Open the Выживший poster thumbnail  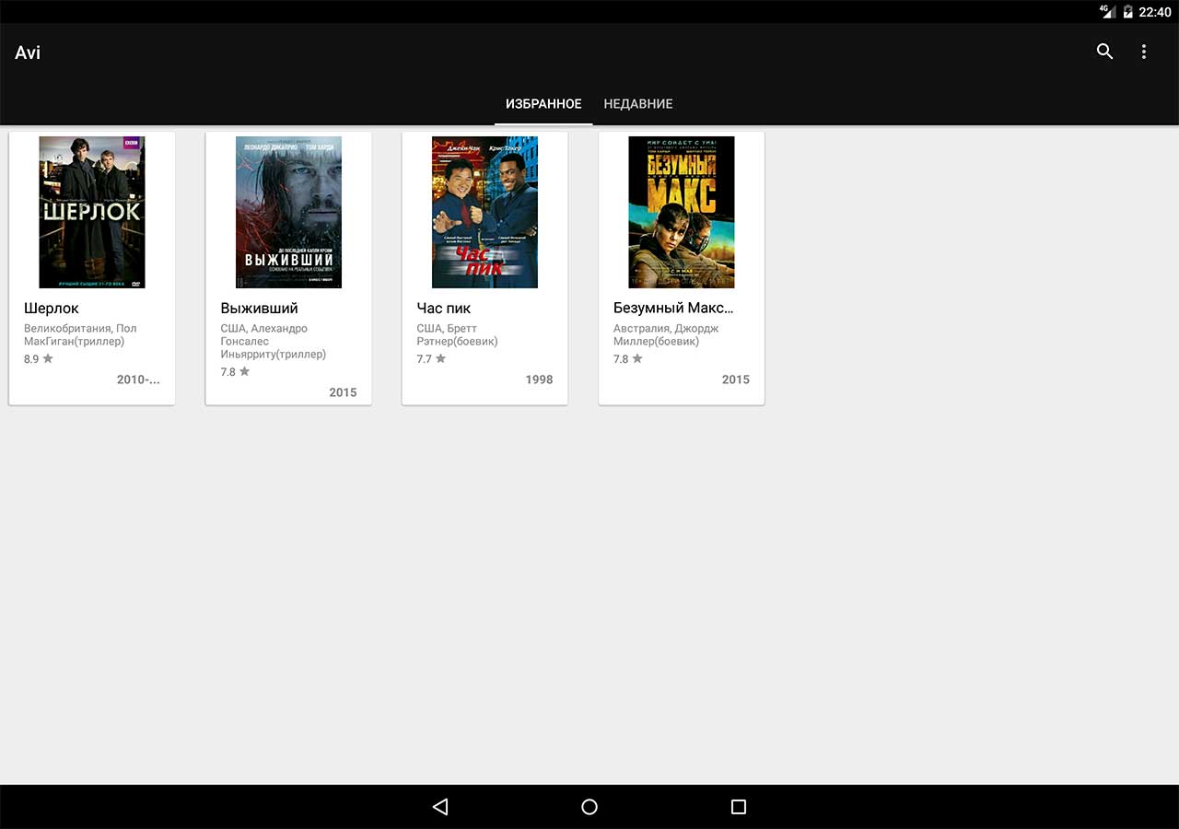click(288, 212)
